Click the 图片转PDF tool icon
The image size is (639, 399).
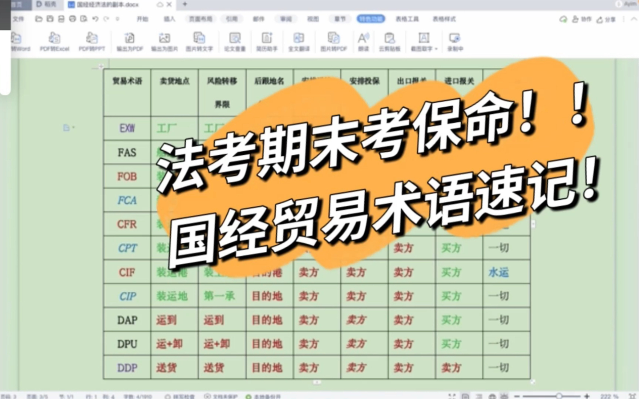tap(334, 38)
